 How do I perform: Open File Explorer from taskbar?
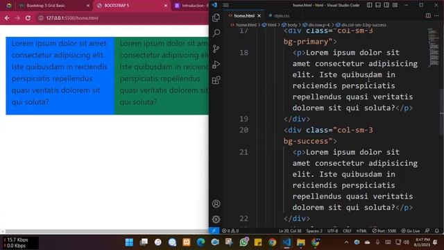[x=300, y=242]
